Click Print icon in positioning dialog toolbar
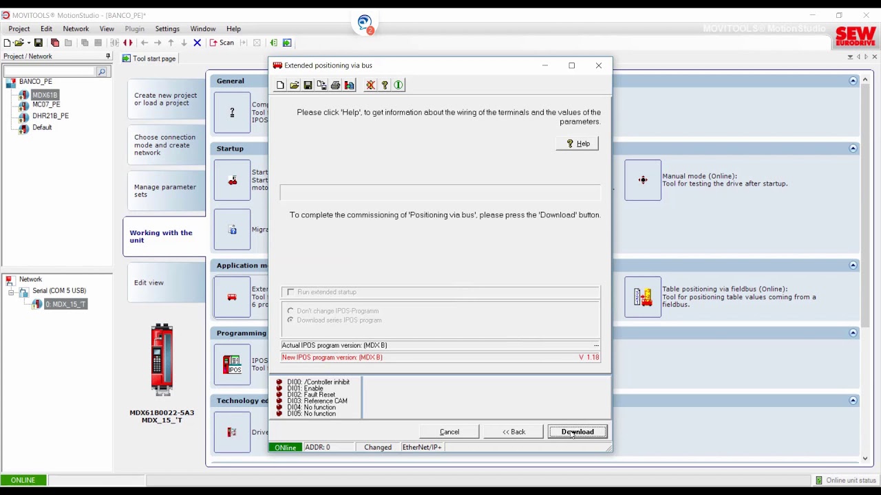The image size is (881, 495). [x=335, y=85]
